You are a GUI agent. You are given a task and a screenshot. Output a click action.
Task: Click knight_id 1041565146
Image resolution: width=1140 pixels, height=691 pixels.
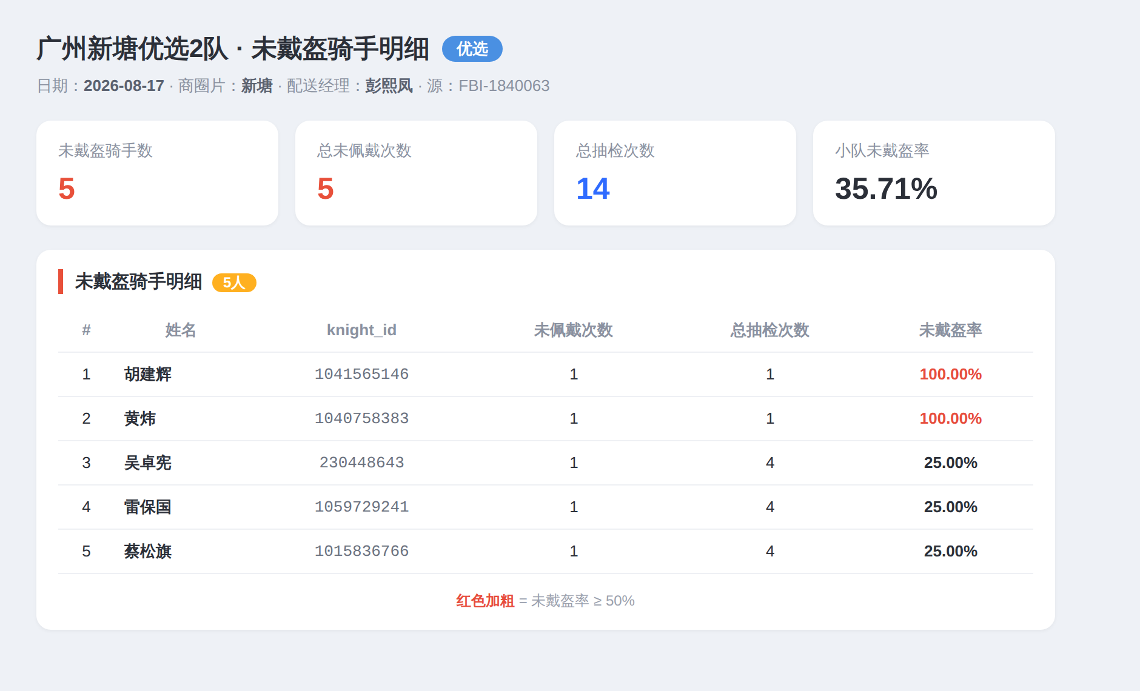pyautogui.click(x=361, y=375)
